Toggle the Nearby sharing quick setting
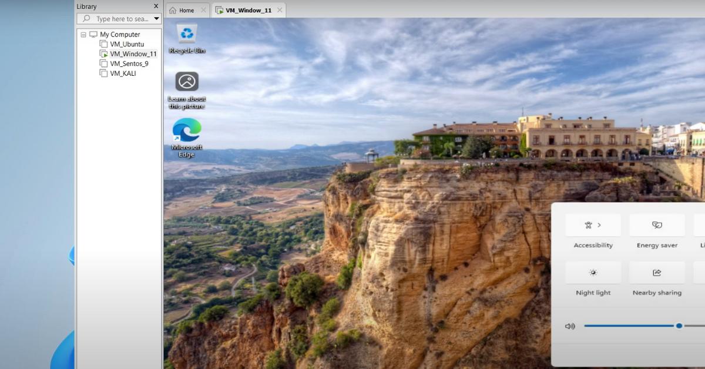The height and width of the screenshot is (369, 705). tap(657, 273)
